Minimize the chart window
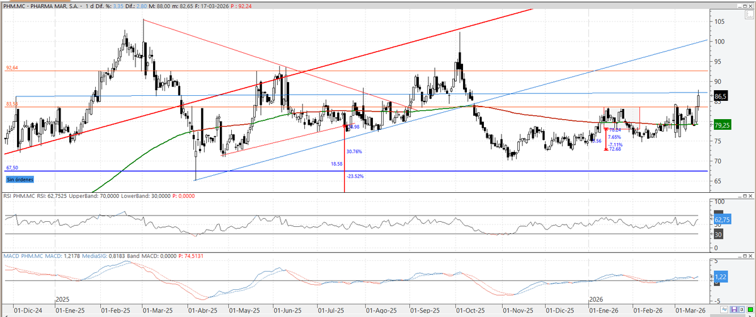The width and height of the screenshot is (756, 317). tap(739, 6)
